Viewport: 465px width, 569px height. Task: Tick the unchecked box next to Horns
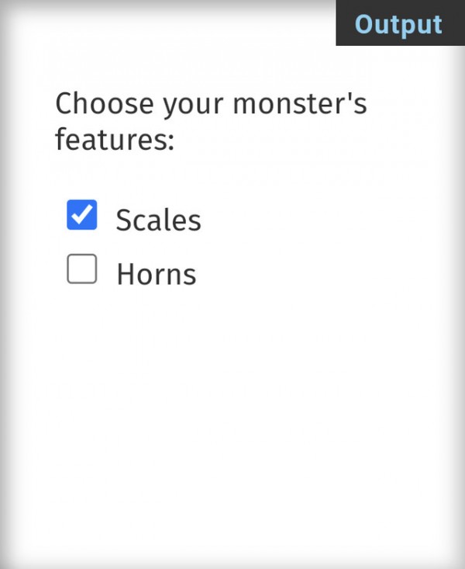click(82, 269)
